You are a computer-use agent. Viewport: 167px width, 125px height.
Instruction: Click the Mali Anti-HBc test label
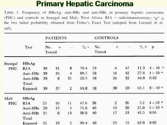tap(31, 108)
